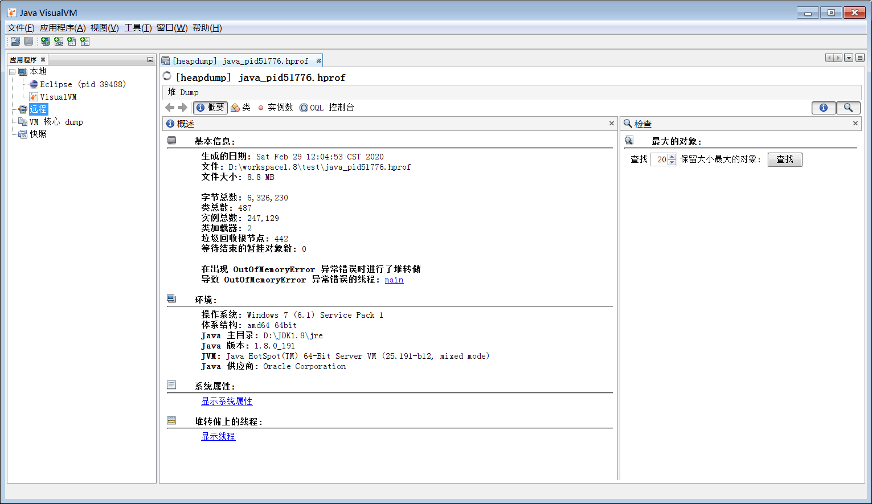The height and width of the screenshot is (504, 872).
Task: Click the tab scroll arrows control
Action: click(x=834, y=58)
